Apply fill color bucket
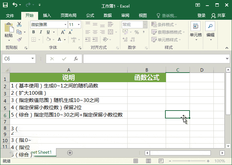The width and height of the screenshot is (232, 165). [x=48, y=40]
